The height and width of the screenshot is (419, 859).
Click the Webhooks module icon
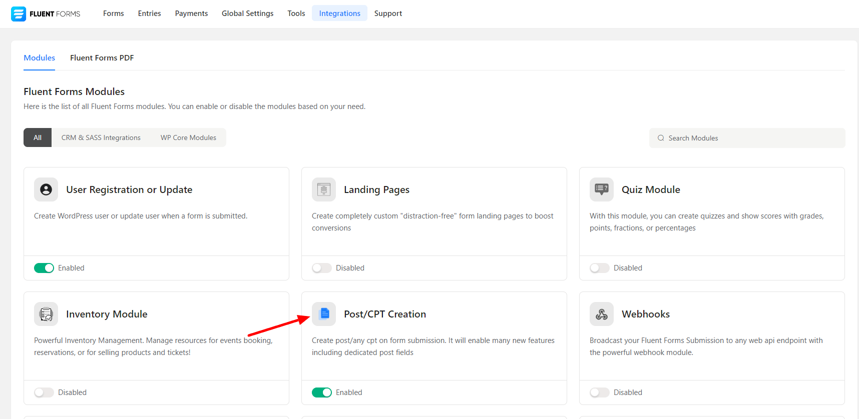(x=601, y=314)
